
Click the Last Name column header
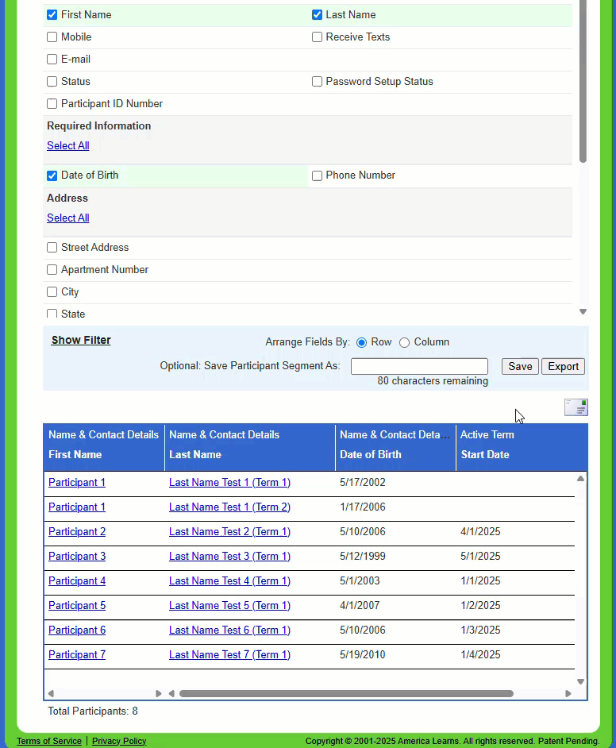pyautogui.click(x=195, y=455)
